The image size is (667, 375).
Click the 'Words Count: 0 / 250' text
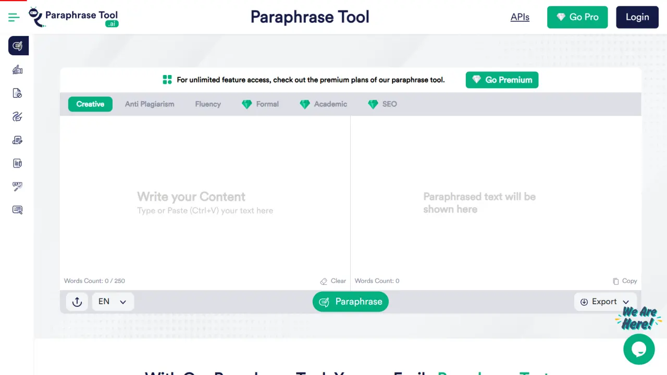pyautogui.click(x=94, y=281)
